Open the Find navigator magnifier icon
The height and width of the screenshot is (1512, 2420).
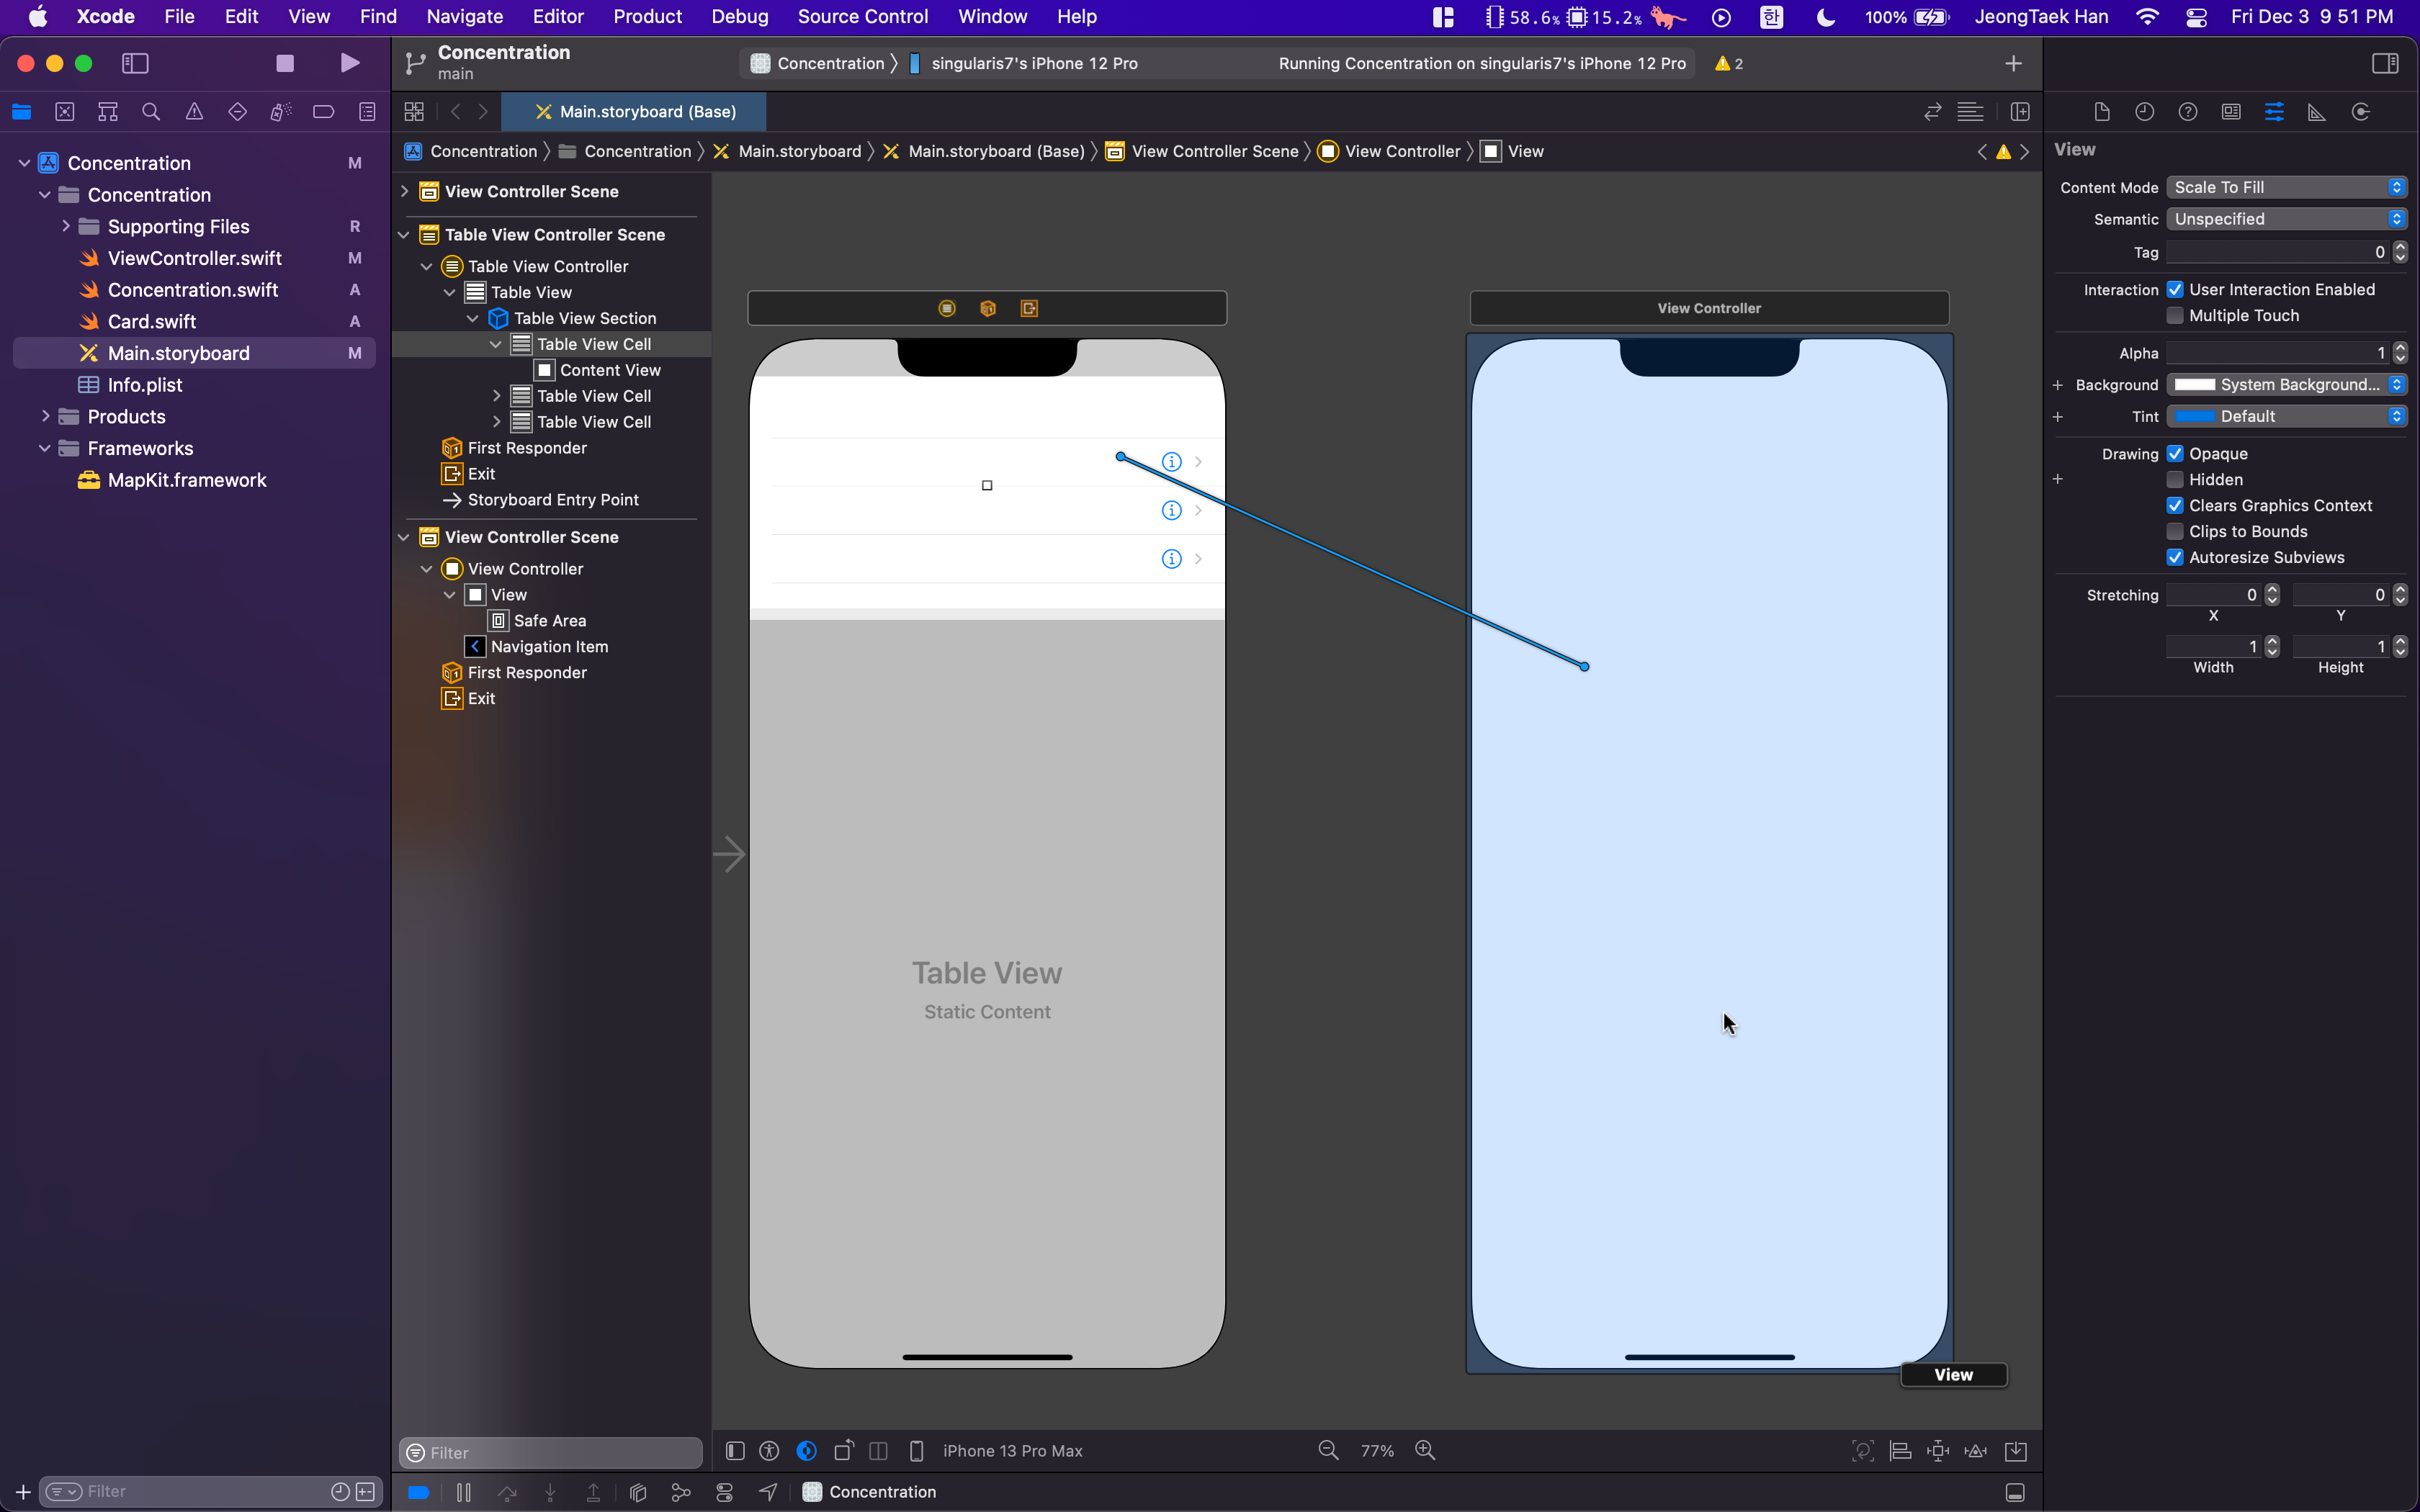[x=151, y=112]
